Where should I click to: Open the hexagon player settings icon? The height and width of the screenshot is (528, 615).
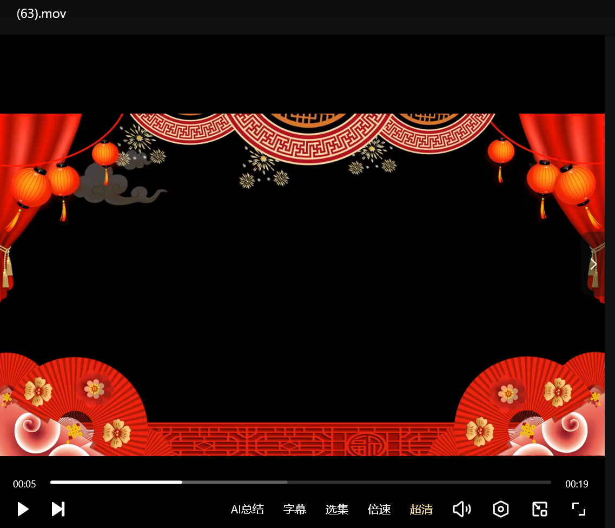501,509
